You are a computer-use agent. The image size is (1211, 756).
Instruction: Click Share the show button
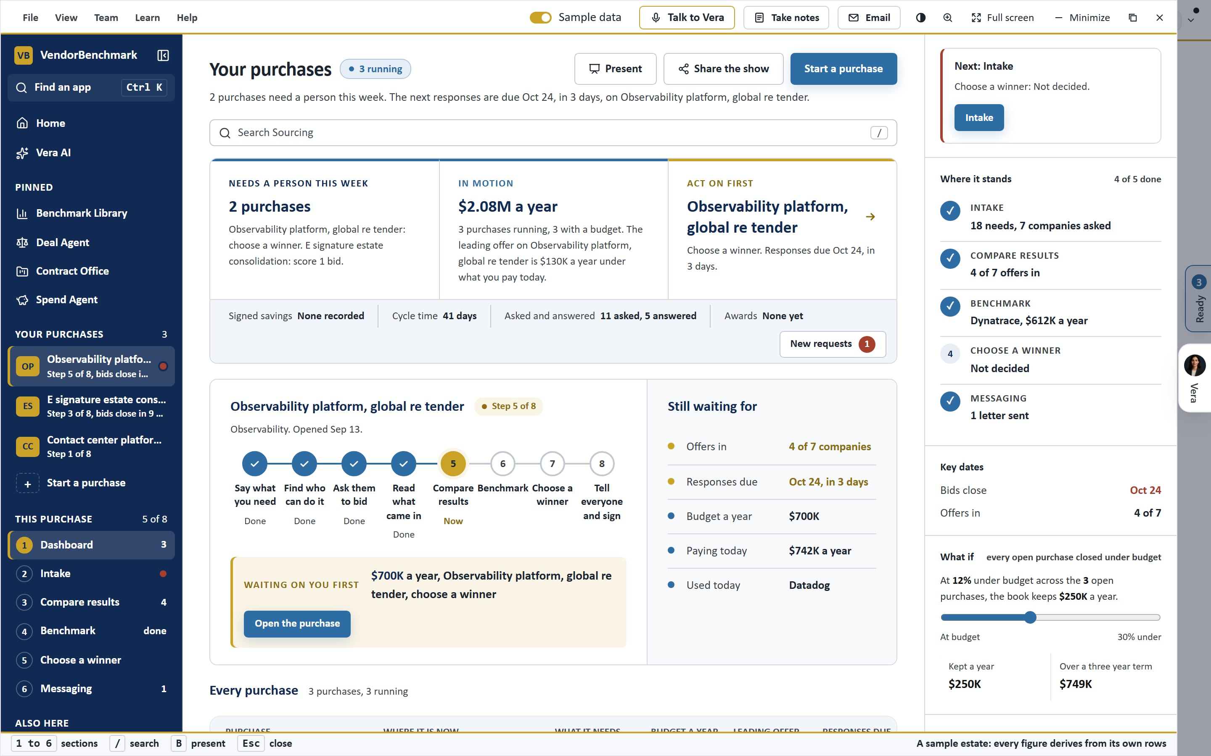(x=723, y=68)
